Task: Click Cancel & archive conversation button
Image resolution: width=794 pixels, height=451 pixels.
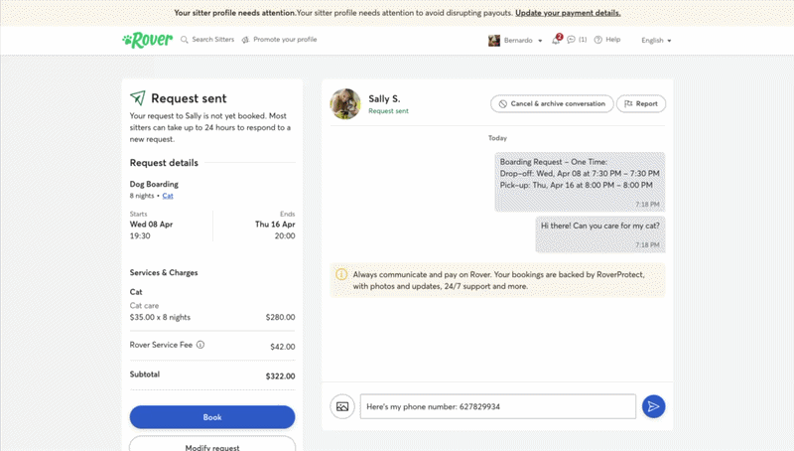Action: [552, 104]
